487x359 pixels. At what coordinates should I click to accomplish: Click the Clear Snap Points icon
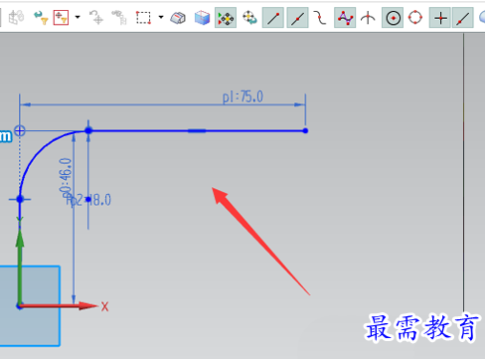249,18
